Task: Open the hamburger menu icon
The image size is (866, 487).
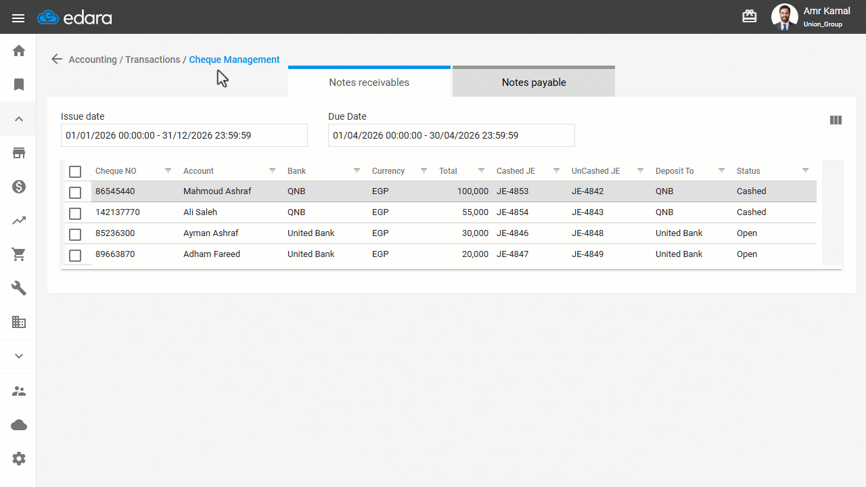Action: pyautogui.click(x=18, y=18)
